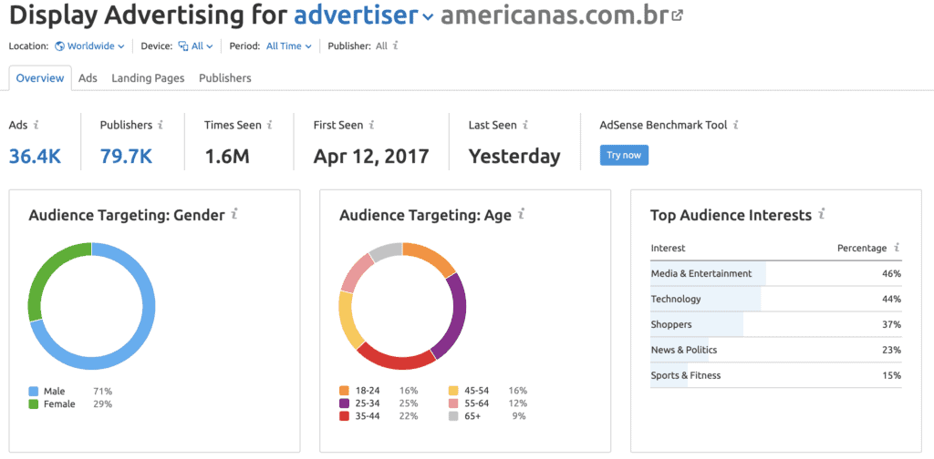Click the 45-54 yellow legend swatch
934x459 pixels.
point(453,391)
